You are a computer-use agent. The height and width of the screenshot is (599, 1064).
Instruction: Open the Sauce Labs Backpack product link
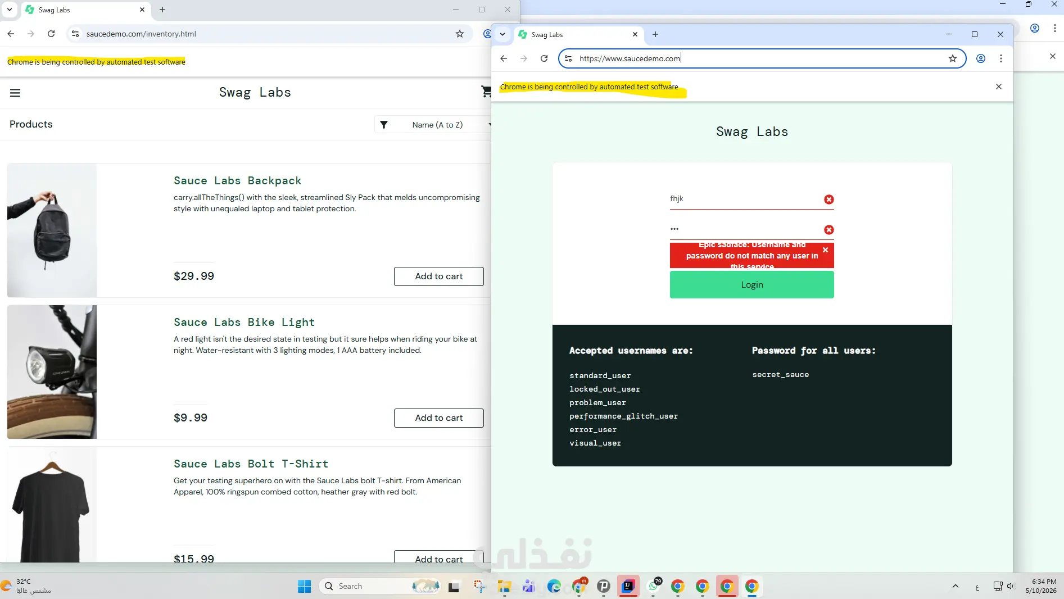[237, 180]
